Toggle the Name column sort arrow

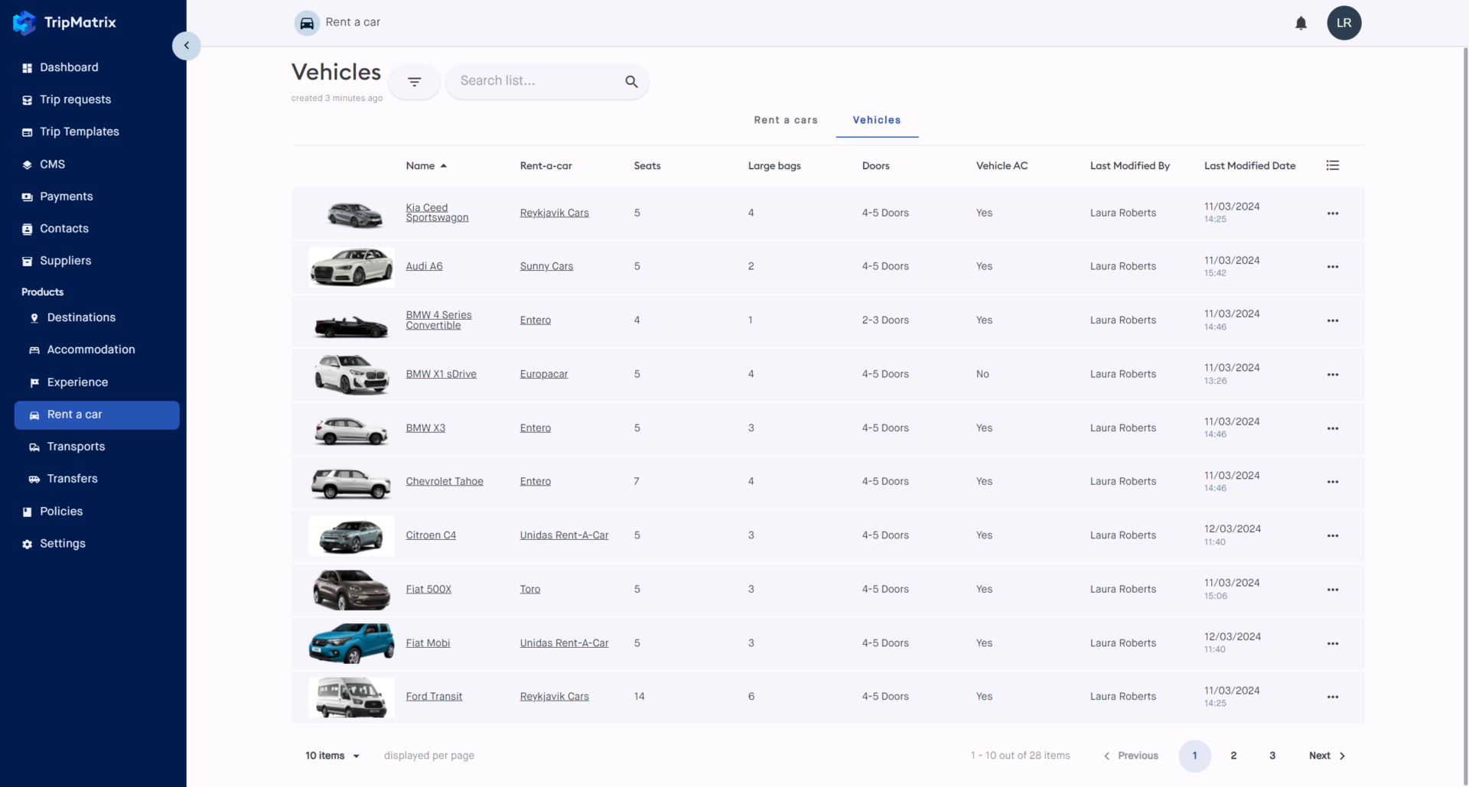445,165
